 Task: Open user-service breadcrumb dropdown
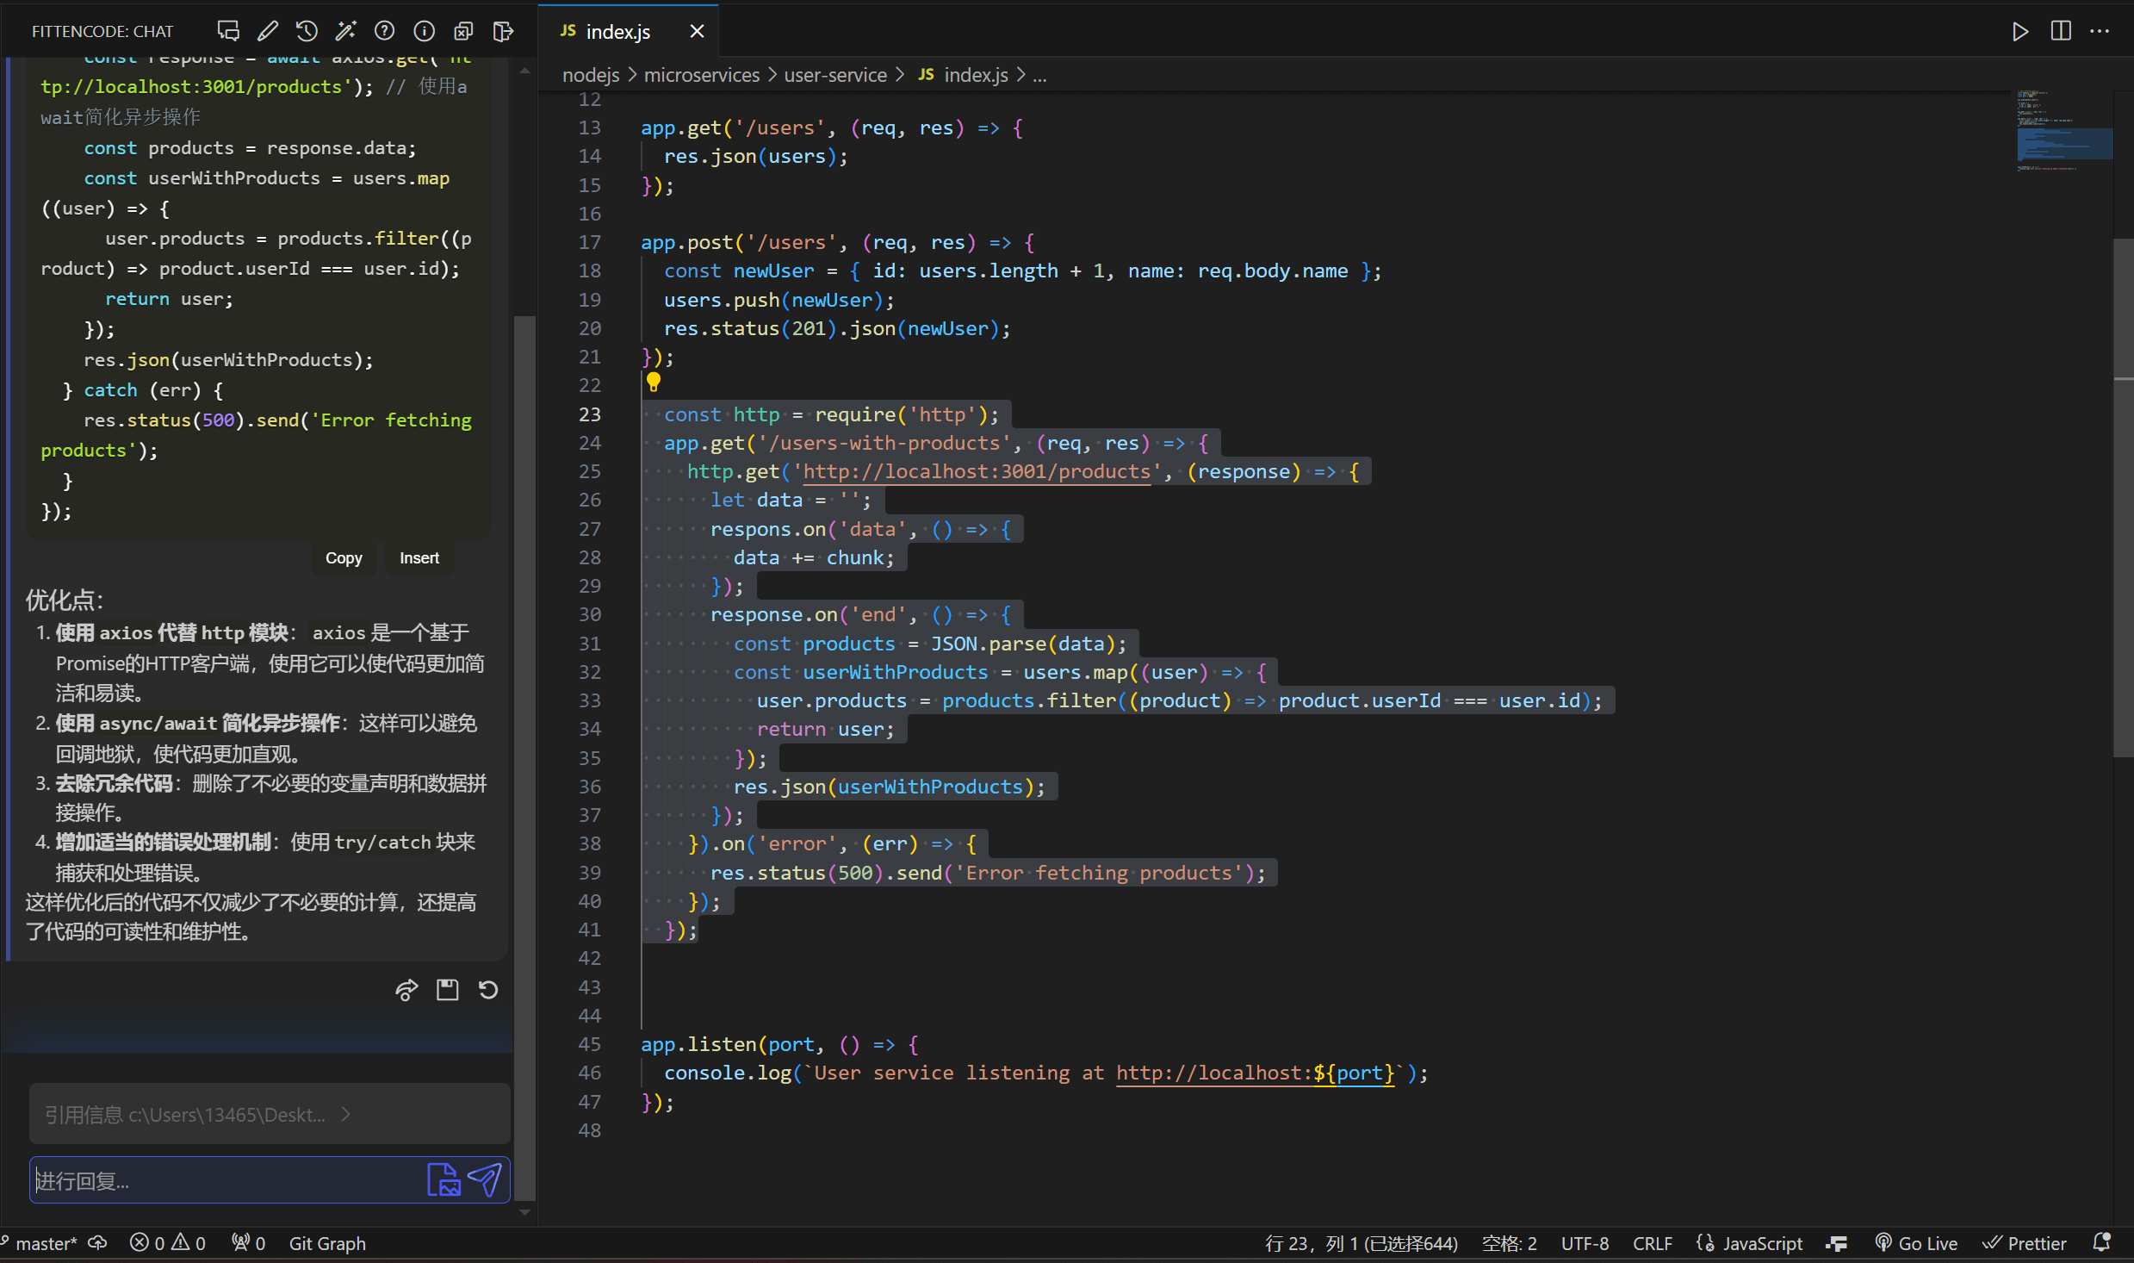click(x=834, y=75)
